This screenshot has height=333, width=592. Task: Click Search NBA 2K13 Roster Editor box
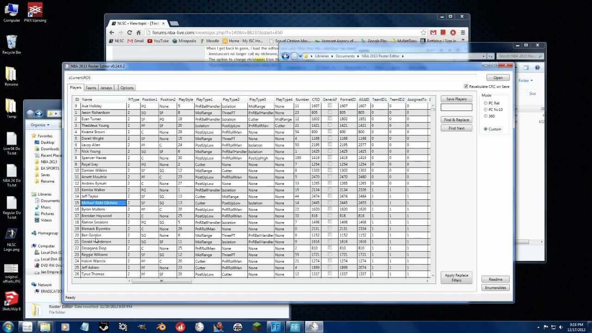520,56
